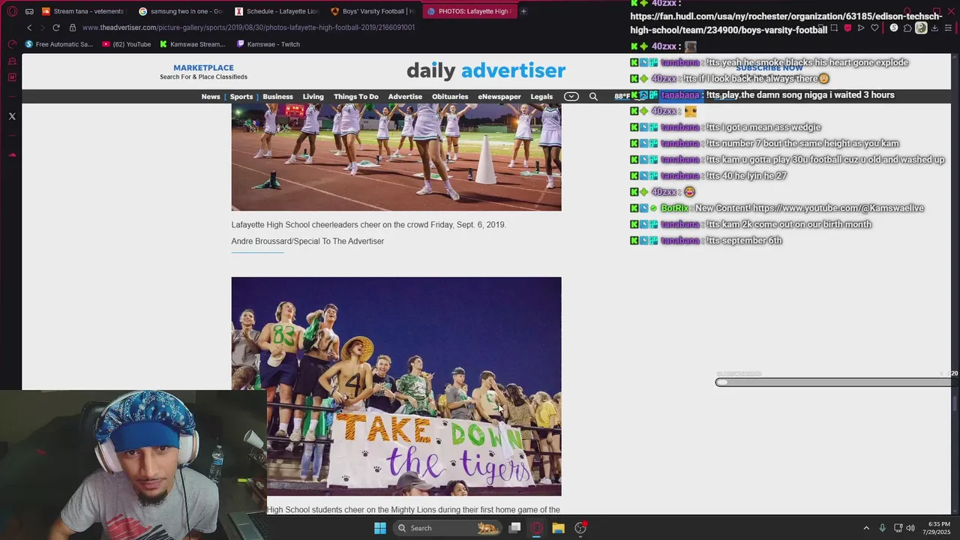Add page to bookmarks via heart icon

pyautogui.click(x=874, y=28)
